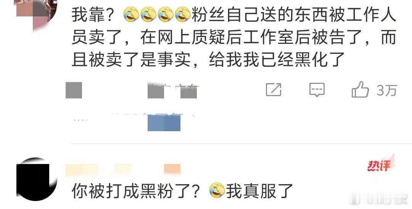The width and height of the screenshot is (412, 209).
Task: Open replies via speech bubble icon
Action: 317,90
